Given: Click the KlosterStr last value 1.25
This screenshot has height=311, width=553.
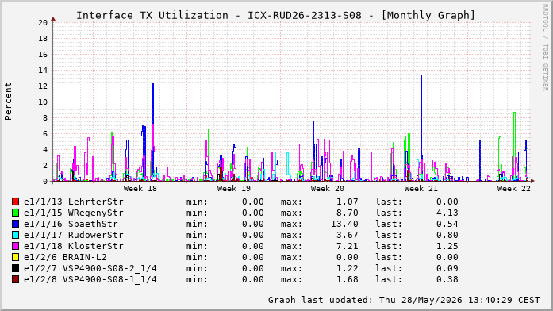Looking at the screenshot, I should pyautogui.click(x=447, y=246).
